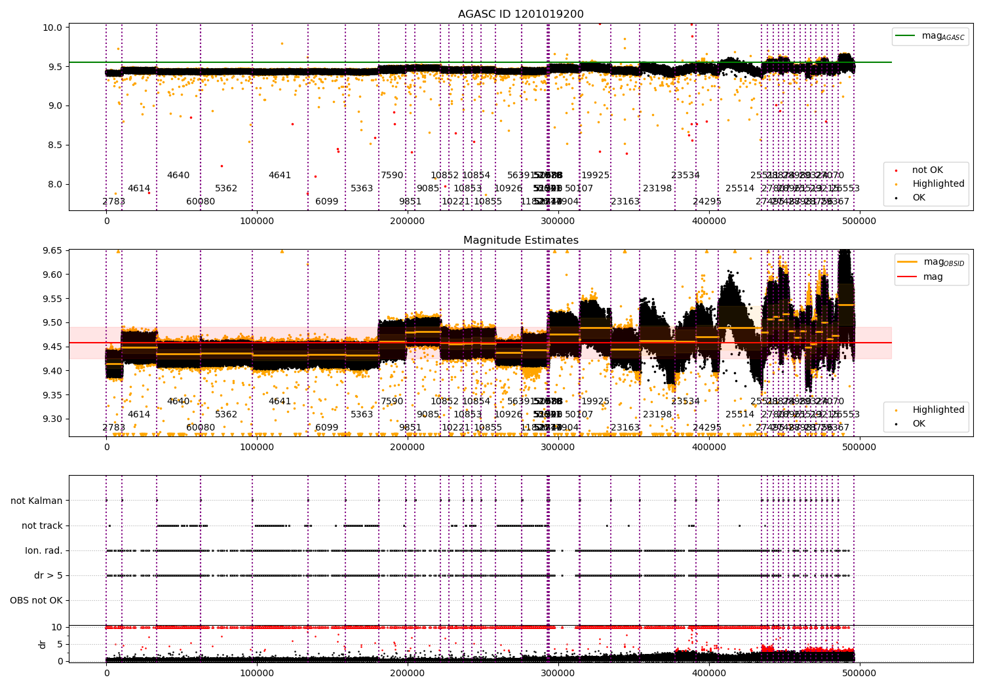Select the mag AGASC legend label
This screenshot has height=688, width=983.
point(943,36)
